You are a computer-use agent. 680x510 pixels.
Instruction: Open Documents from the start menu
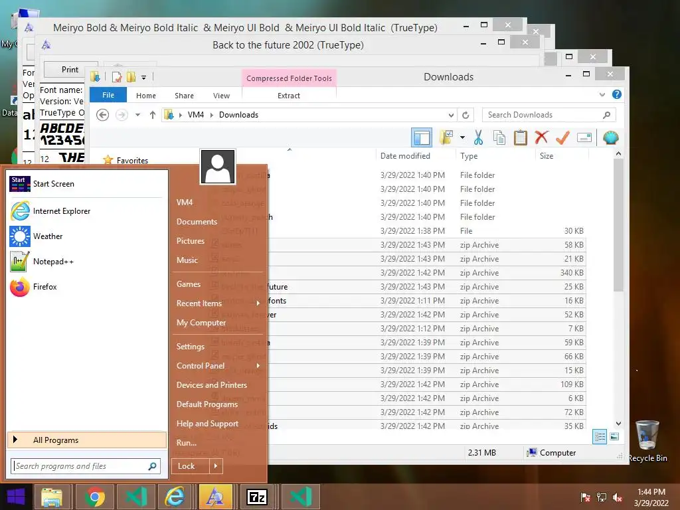(x=197, y=222)
